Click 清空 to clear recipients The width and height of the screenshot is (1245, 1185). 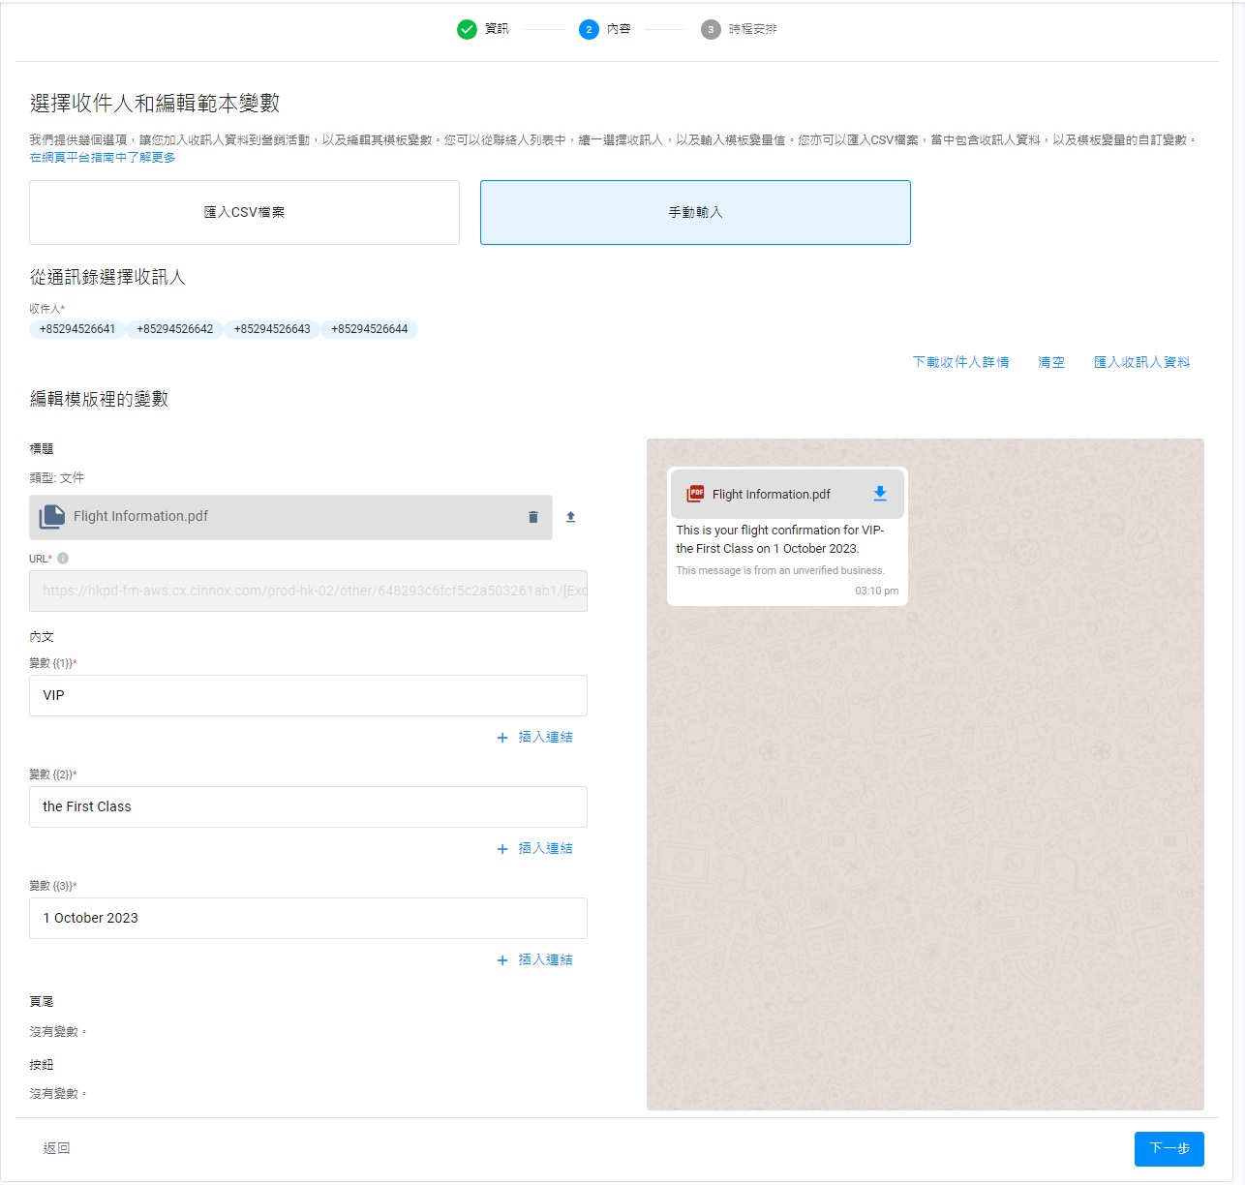point(1051,362)
